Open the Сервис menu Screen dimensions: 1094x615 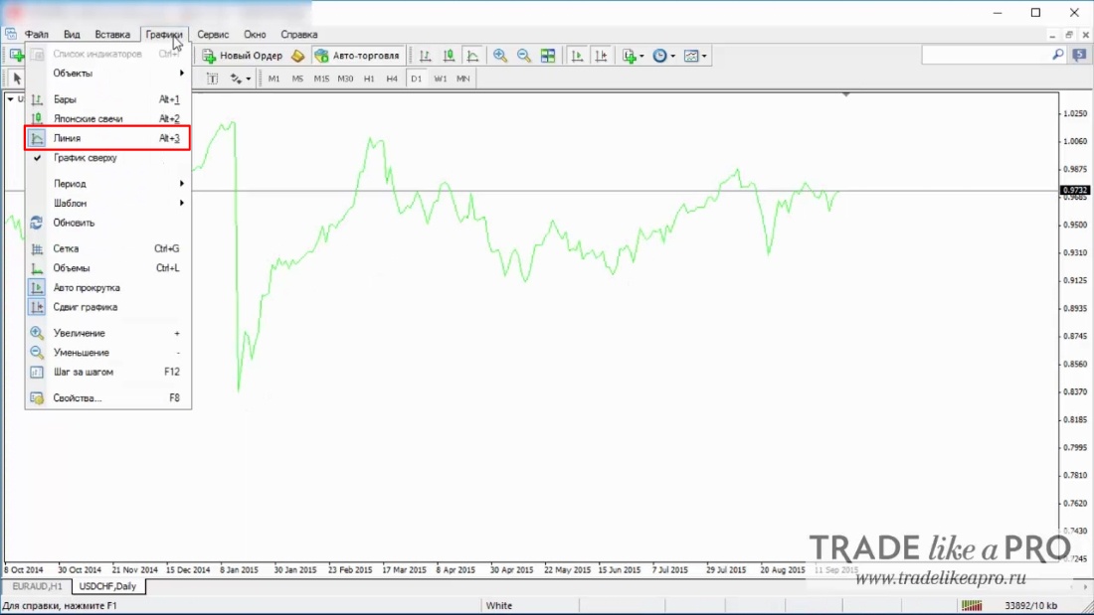pyautogui.click(x=213, y=34)
